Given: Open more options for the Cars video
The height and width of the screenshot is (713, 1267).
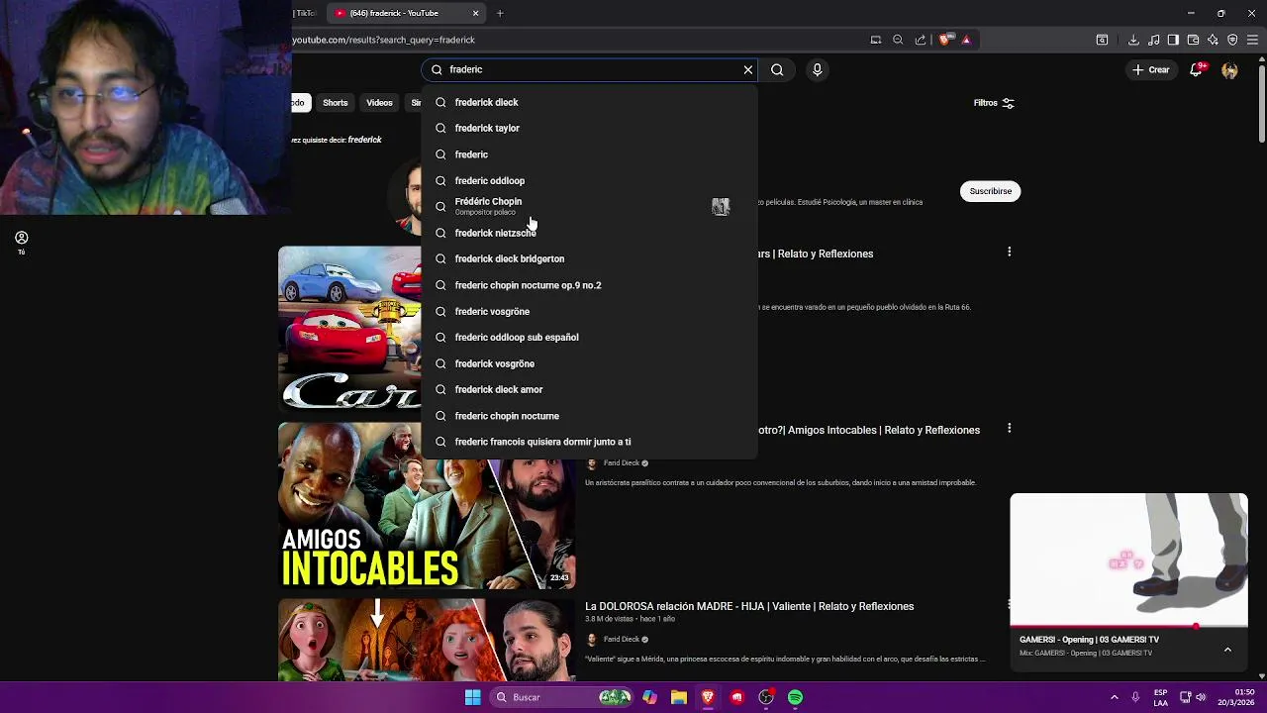Looking at the screenshot, I should tap(1009, 253).
